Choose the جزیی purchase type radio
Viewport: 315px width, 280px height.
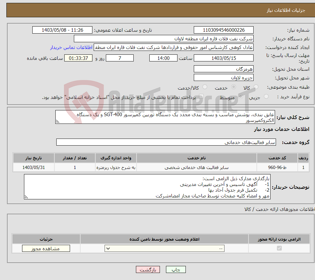click(x=266, y=97)
